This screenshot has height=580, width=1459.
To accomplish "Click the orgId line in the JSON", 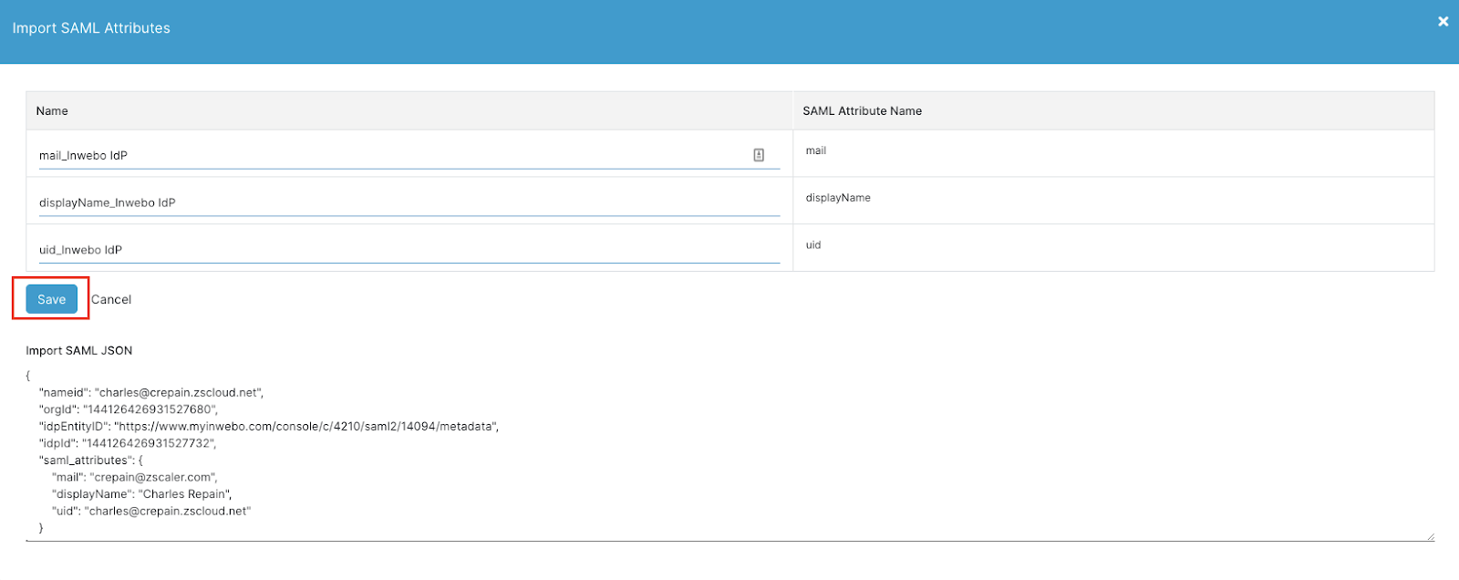I will [129, 410].
